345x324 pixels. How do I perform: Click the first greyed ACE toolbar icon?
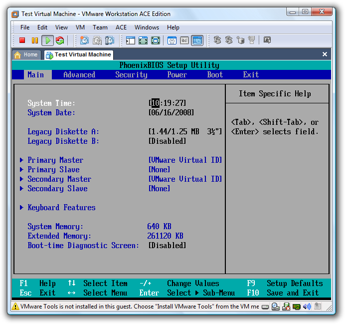[217, 40]
